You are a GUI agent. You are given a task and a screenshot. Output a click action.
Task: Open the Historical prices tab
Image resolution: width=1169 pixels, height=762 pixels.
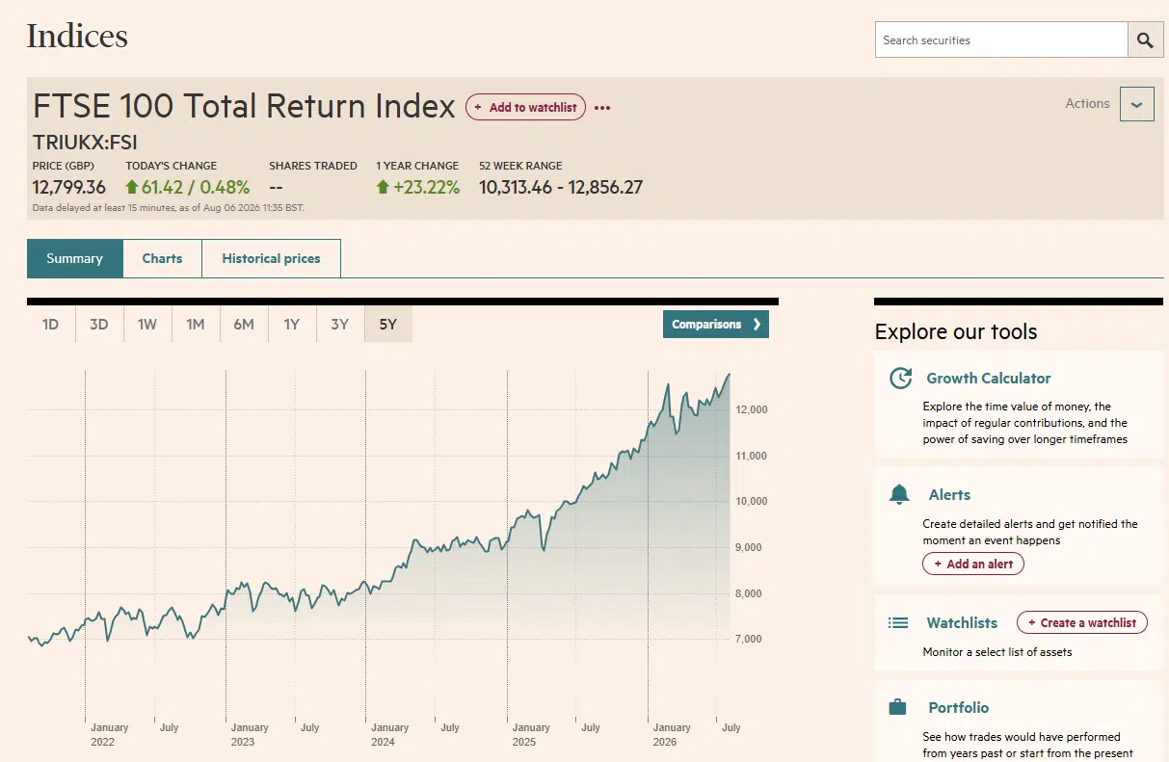click(271, 258)
